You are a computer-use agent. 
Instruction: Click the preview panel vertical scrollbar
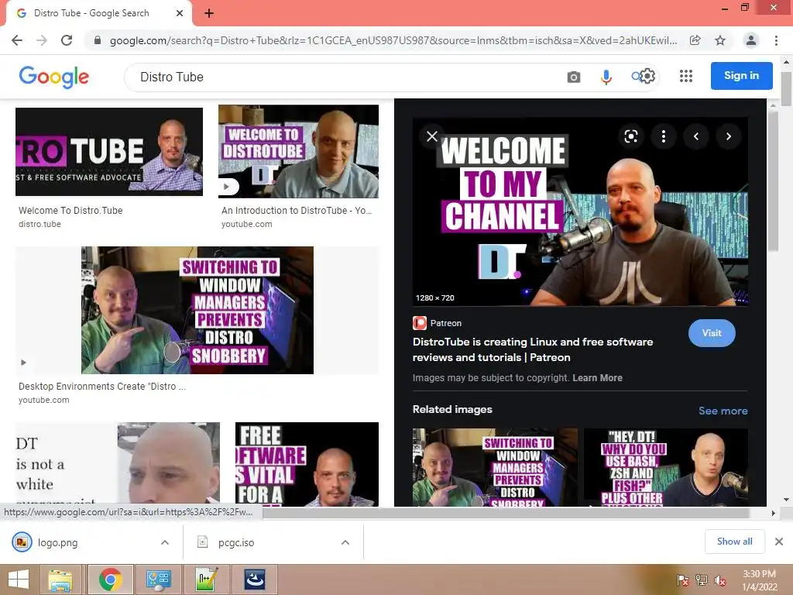[x=773, y=181]
